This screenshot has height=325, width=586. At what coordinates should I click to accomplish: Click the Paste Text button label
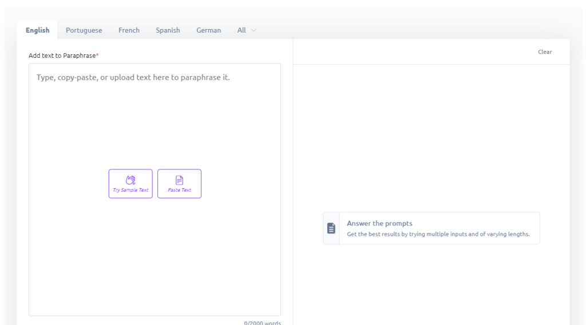click(179, 191)
